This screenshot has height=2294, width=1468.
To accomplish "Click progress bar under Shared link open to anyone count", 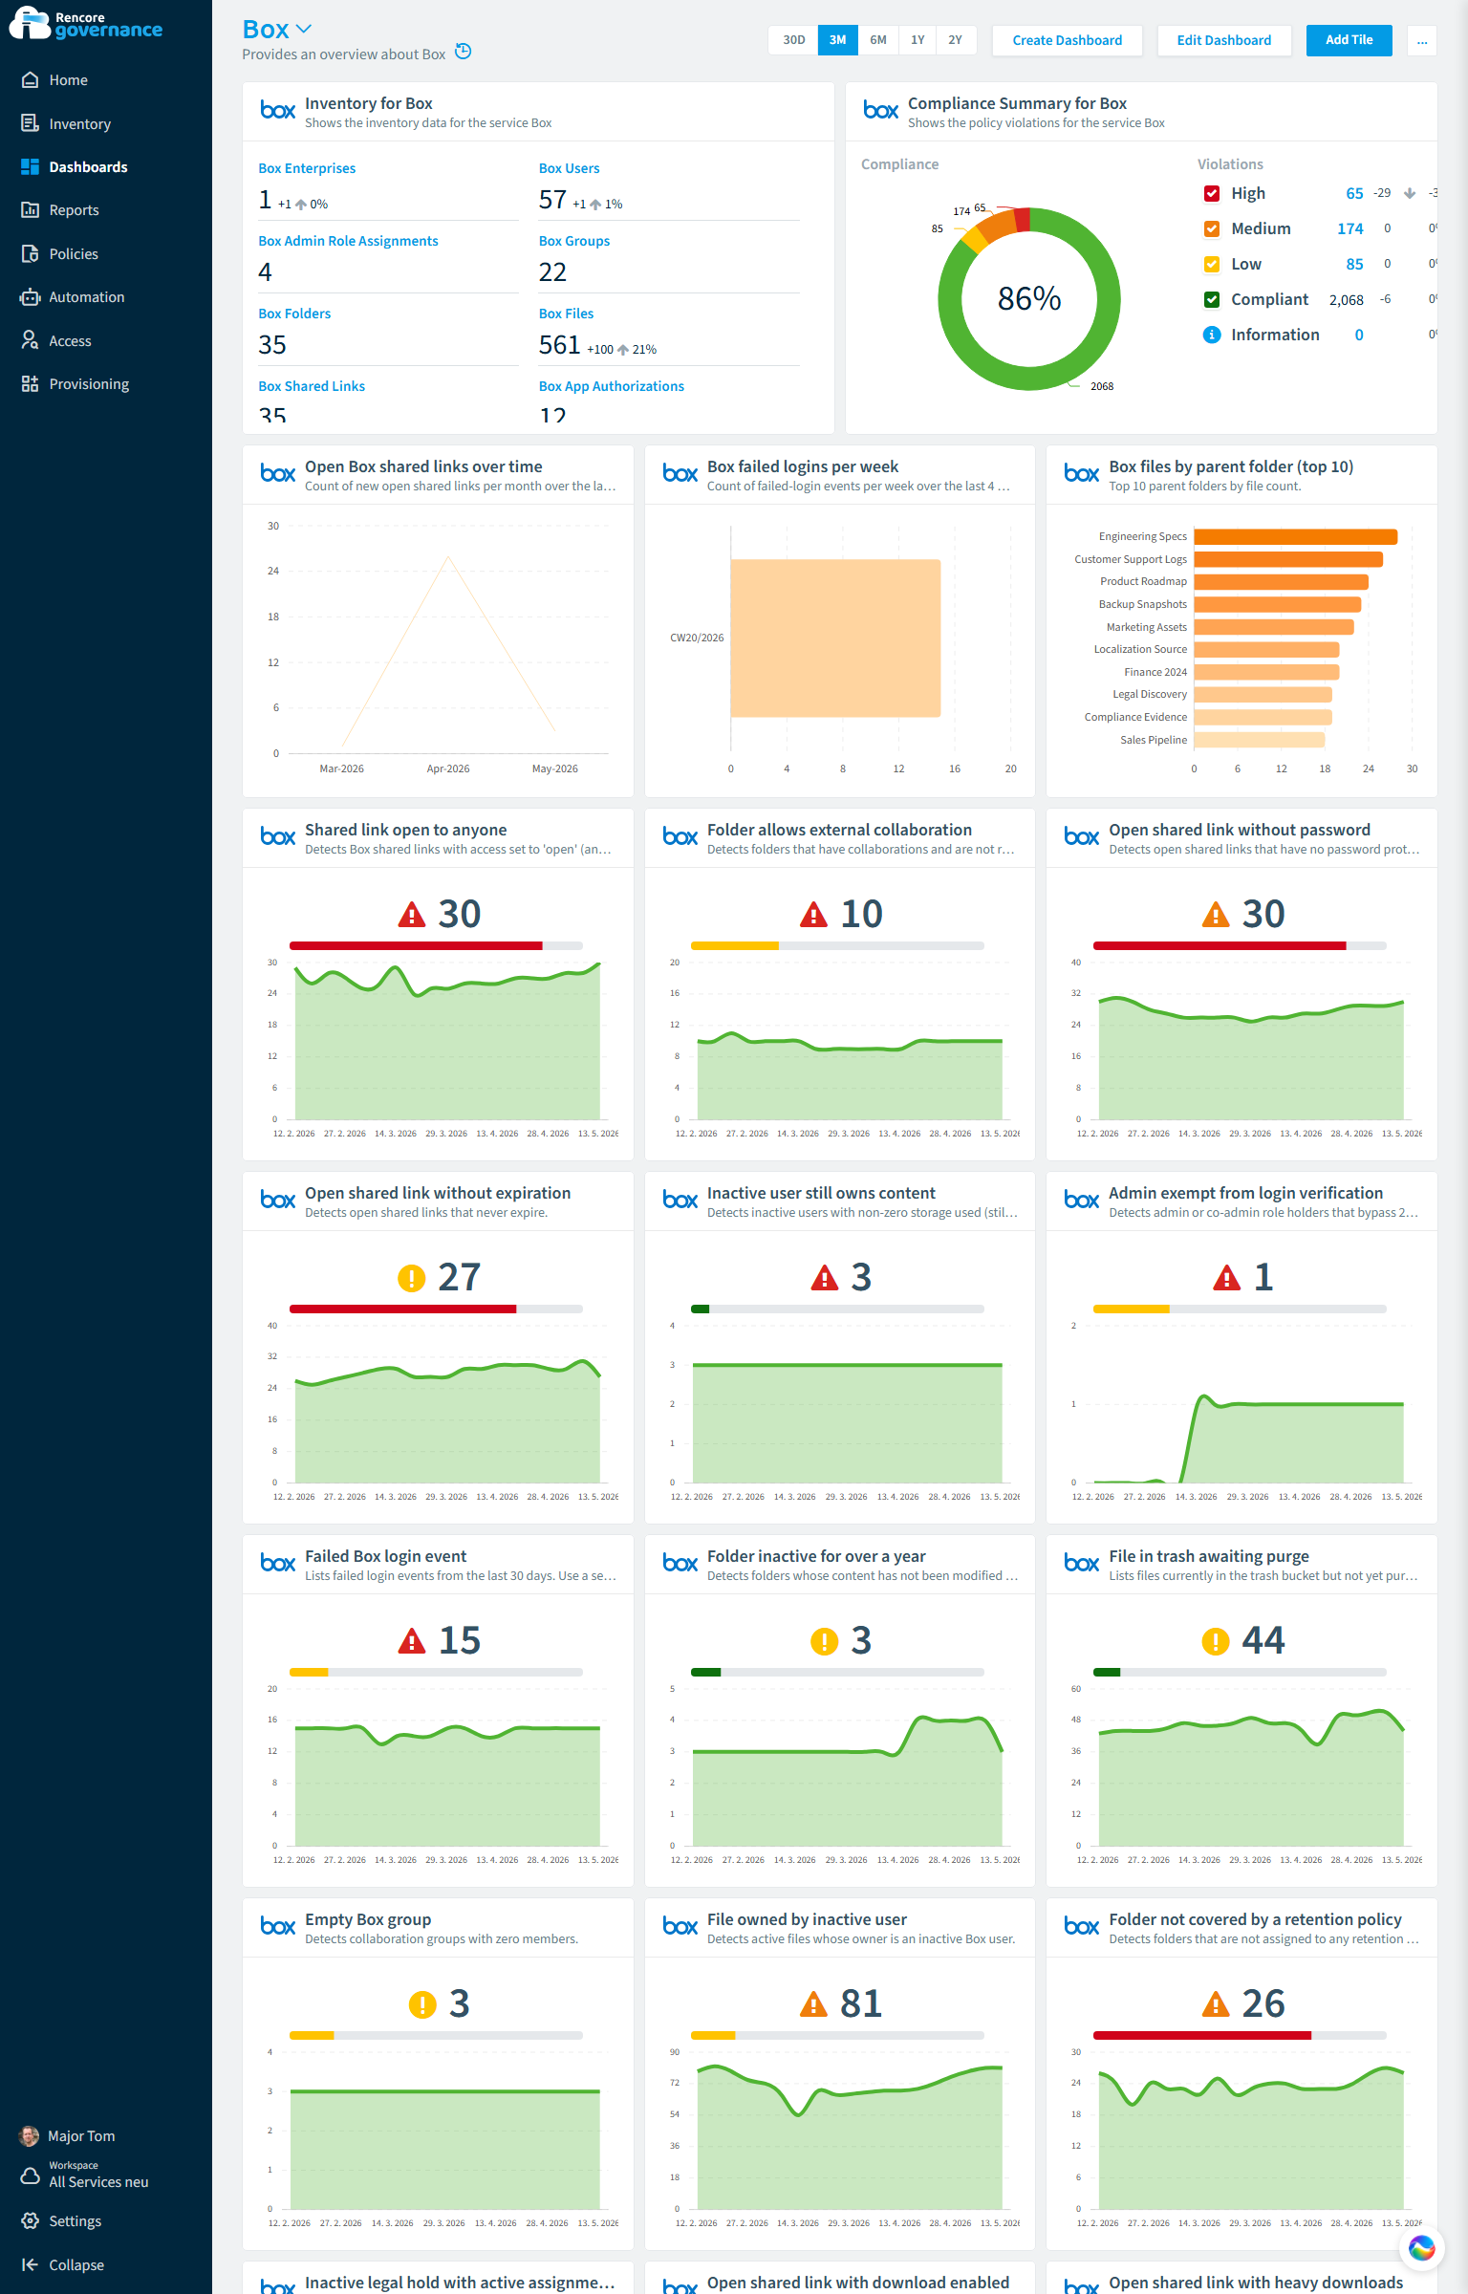I will pyautogui.click(x=436, y=946).
